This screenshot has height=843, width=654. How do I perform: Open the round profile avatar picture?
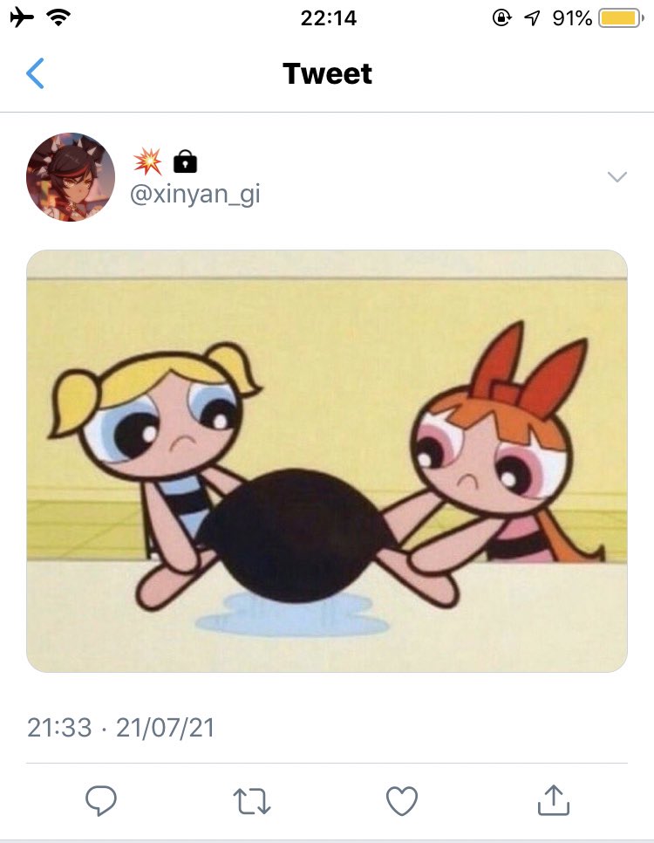71,177
